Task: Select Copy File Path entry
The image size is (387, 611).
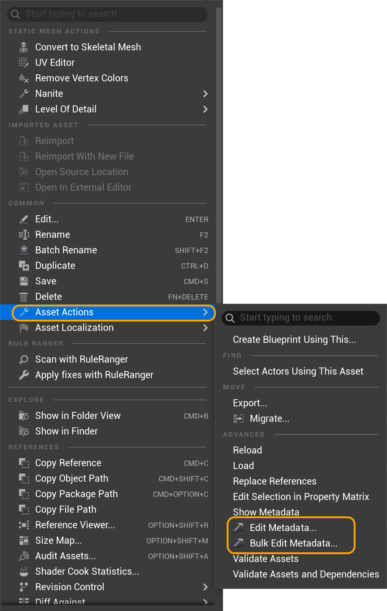Action: (x=66, y=510)
